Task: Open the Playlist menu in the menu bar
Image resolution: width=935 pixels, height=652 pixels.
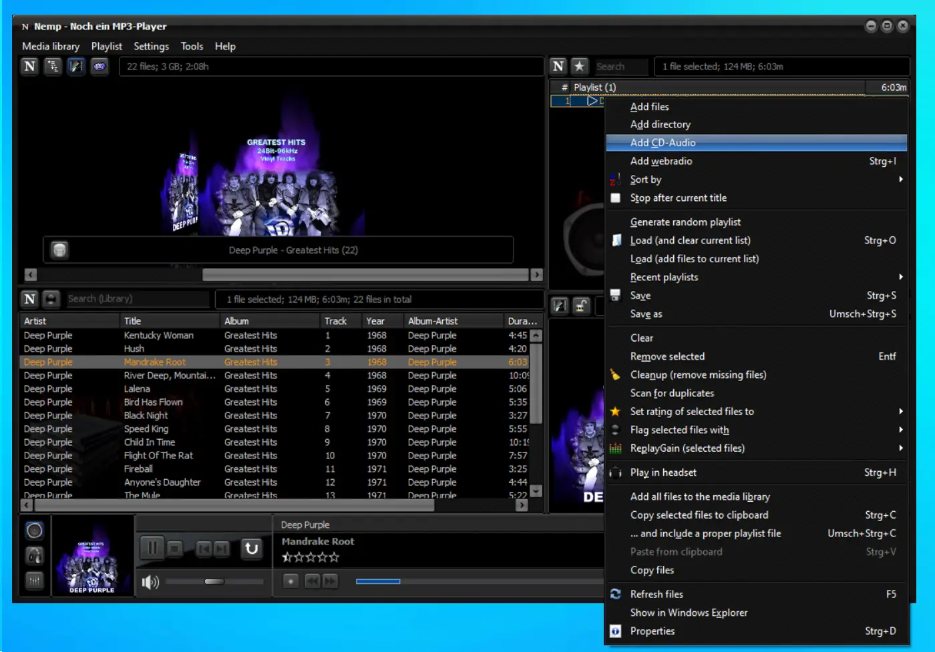Action: pyautogui.click(x=107, y=46)
